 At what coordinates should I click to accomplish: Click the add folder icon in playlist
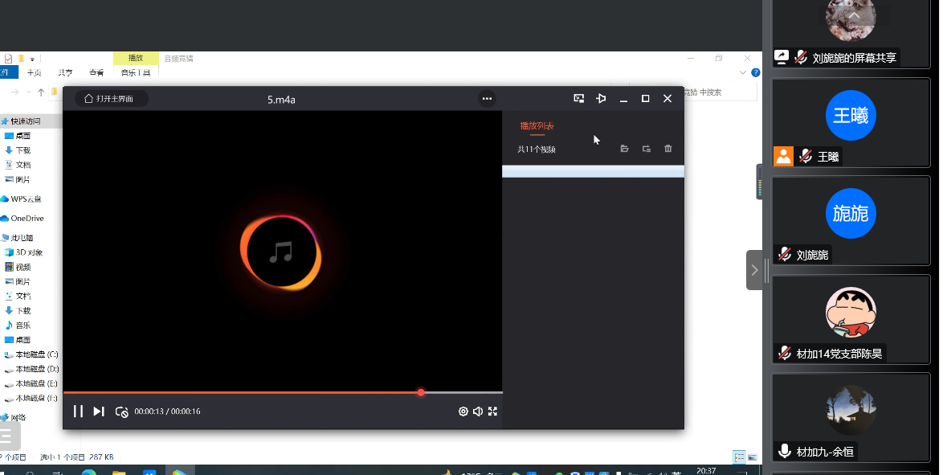pos(646,149)
